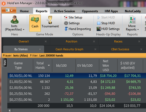Select the By Stakes report tab
The image size is (146, 112).
(21, 49)
